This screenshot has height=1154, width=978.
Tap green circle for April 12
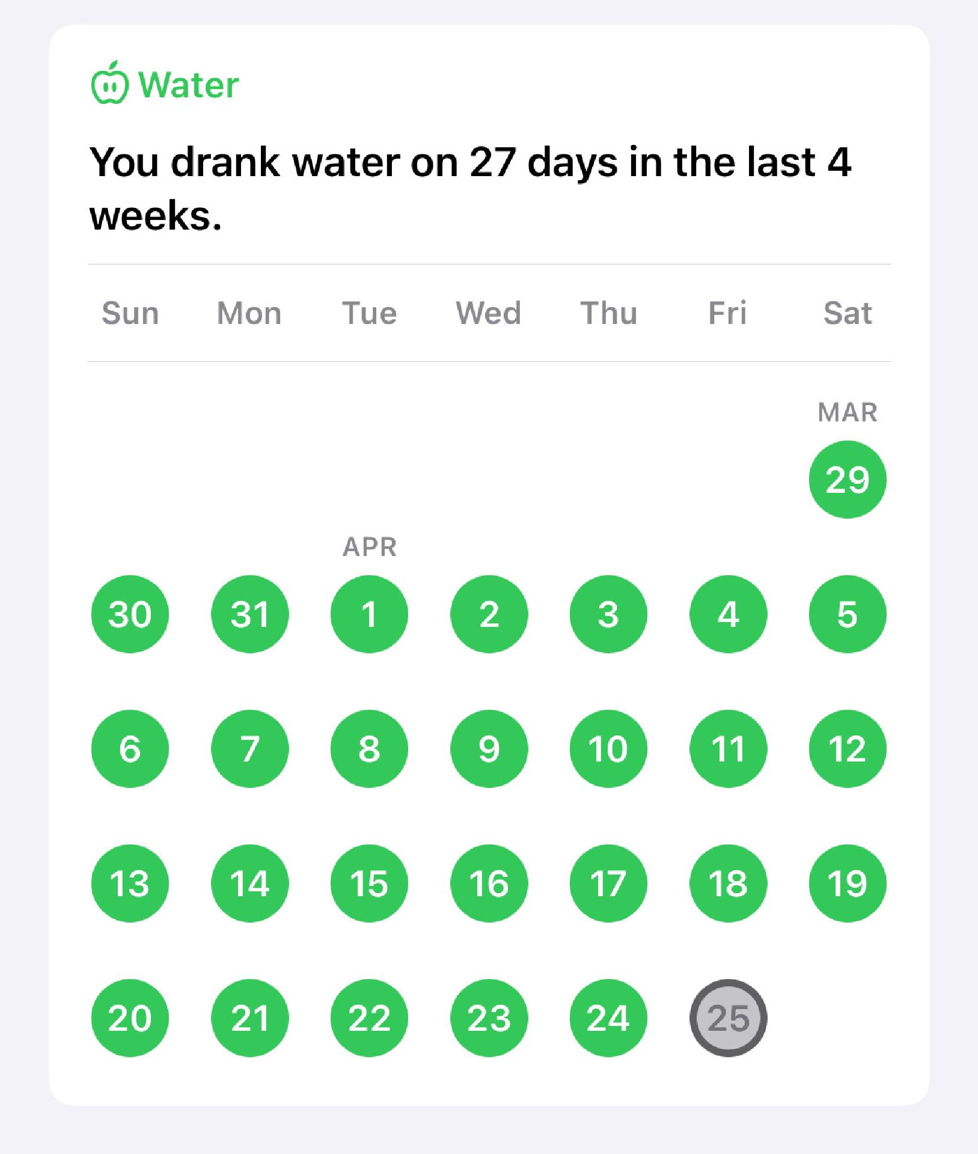[x=847, y=749]
